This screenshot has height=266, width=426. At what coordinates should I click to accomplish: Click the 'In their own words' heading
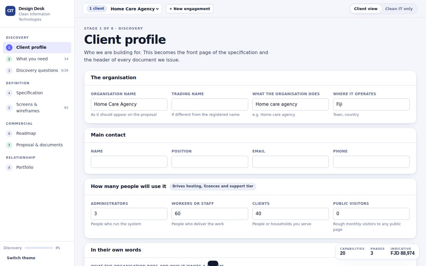(x=116, y=250)
